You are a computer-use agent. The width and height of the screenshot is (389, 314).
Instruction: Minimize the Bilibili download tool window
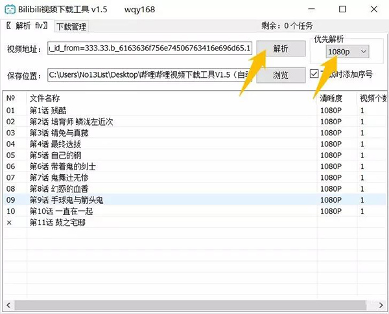point(312,9)
